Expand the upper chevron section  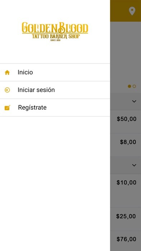134,101
